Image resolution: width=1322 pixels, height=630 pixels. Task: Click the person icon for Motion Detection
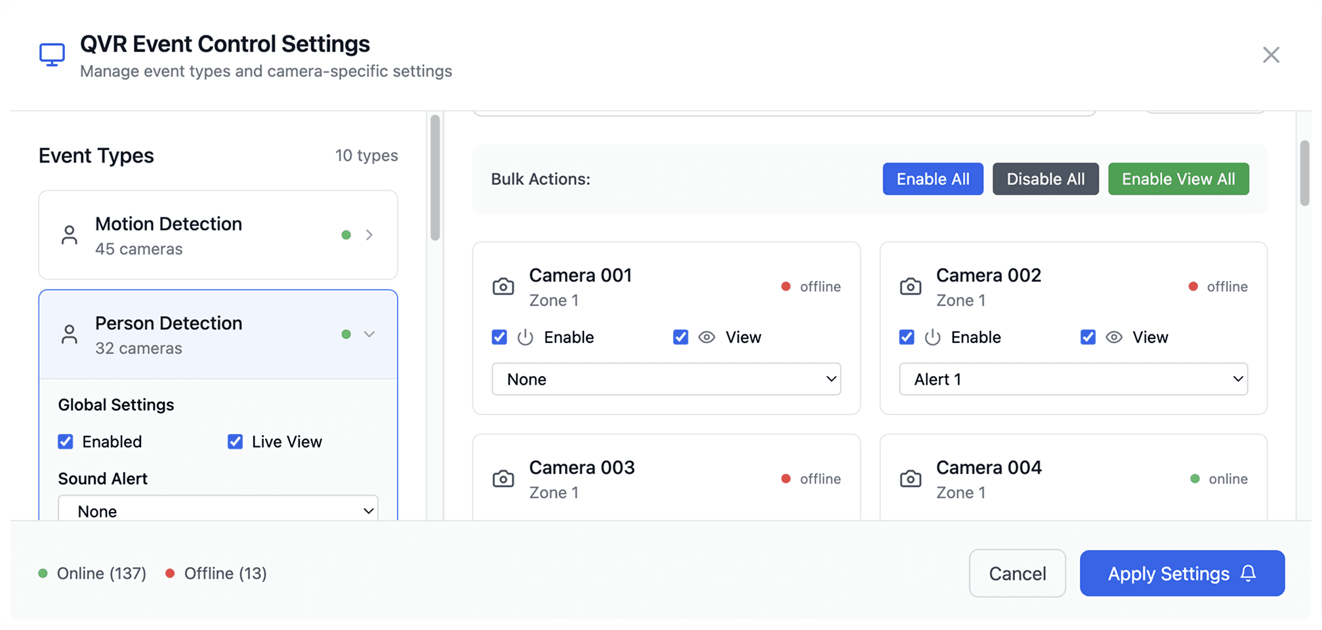point(69,235)
